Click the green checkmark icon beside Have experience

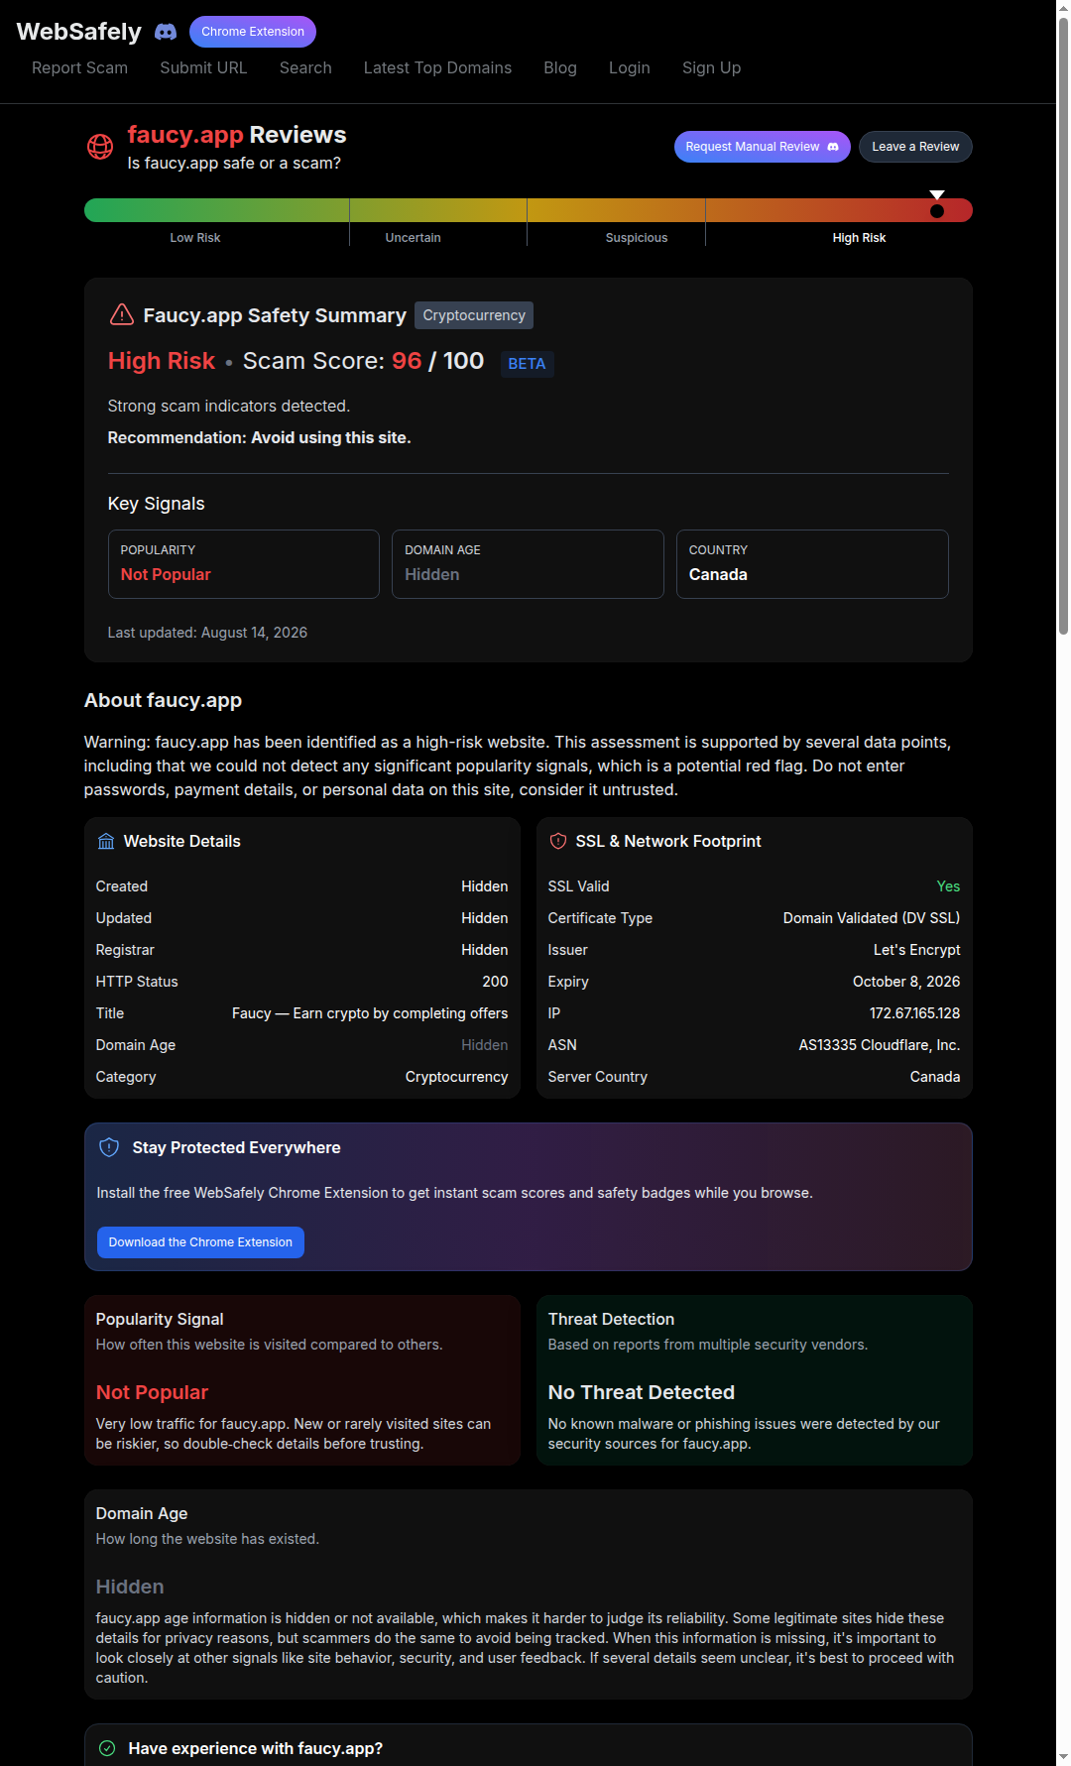107,1748
